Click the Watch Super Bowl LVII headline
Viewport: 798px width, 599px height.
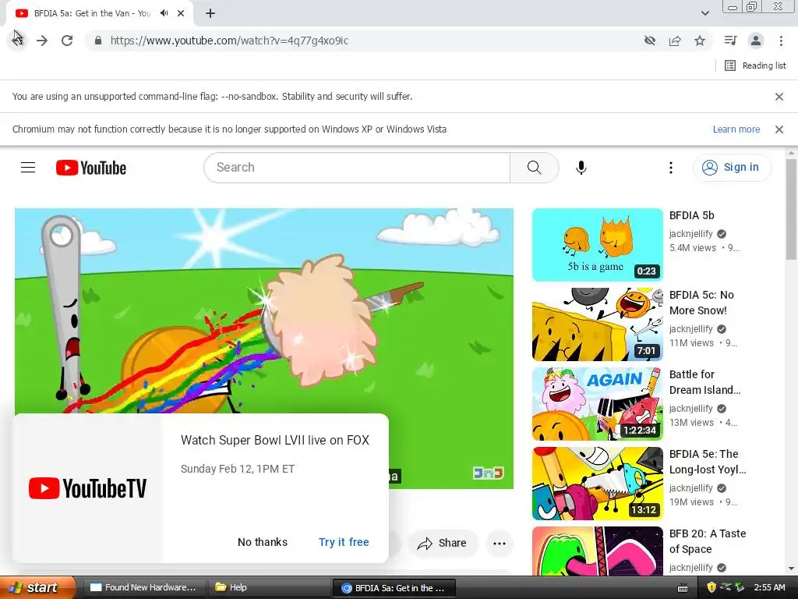click(275, 440)
